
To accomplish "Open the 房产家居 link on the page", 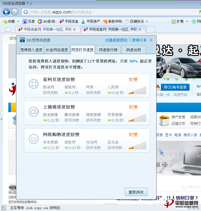I will (x=178, y=117).
